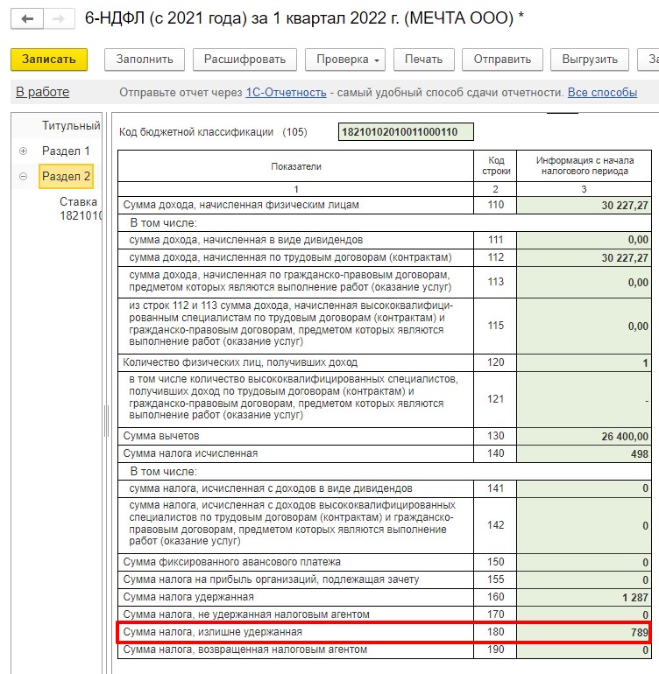659x674 pixels.
Task: Click the Код строки column header
Action: click(x=495, y=166)
